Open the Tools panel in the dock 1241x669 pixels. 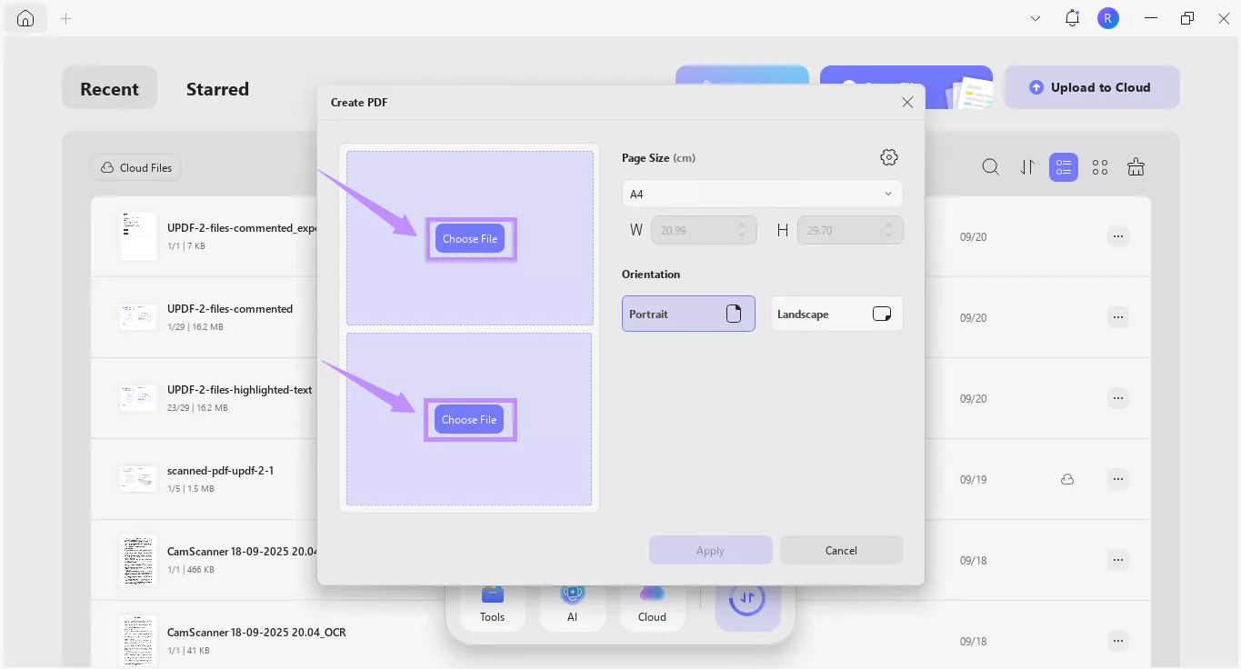click(492, 602)
